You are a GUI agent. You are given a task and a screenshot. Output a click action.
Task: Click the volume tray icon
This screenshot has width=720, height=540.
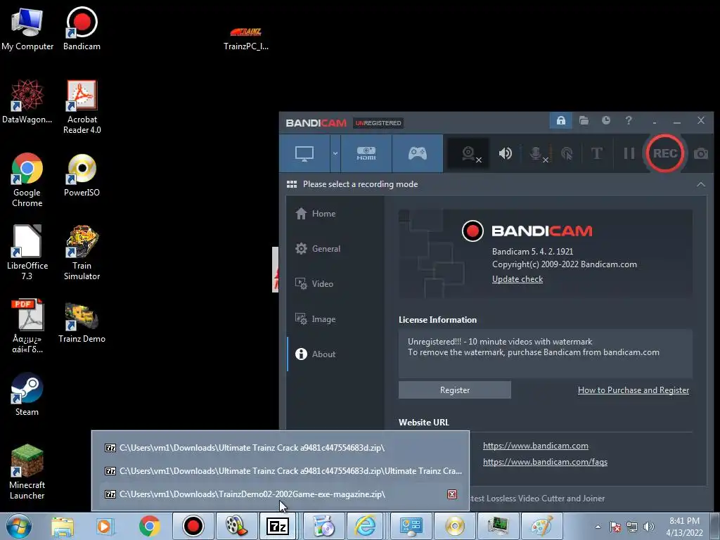click(649, 527)
